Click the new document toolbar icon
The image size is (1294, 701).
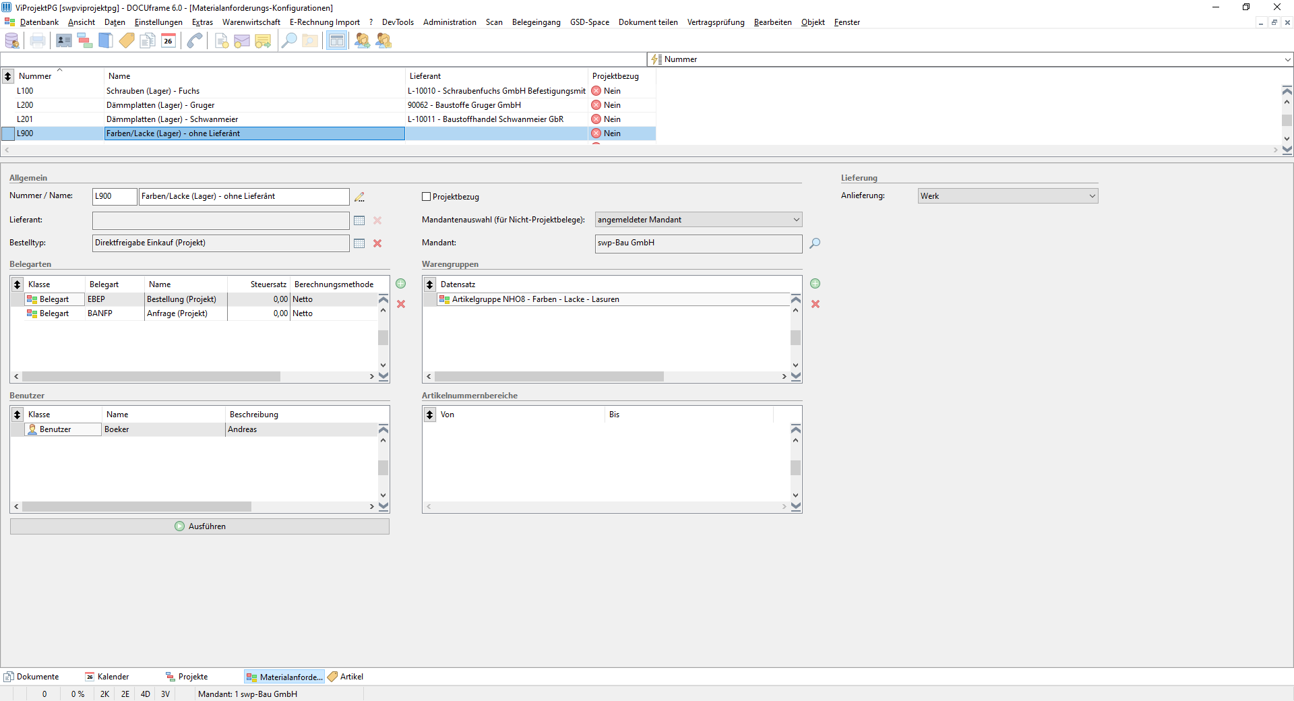(x=222, y=41)
